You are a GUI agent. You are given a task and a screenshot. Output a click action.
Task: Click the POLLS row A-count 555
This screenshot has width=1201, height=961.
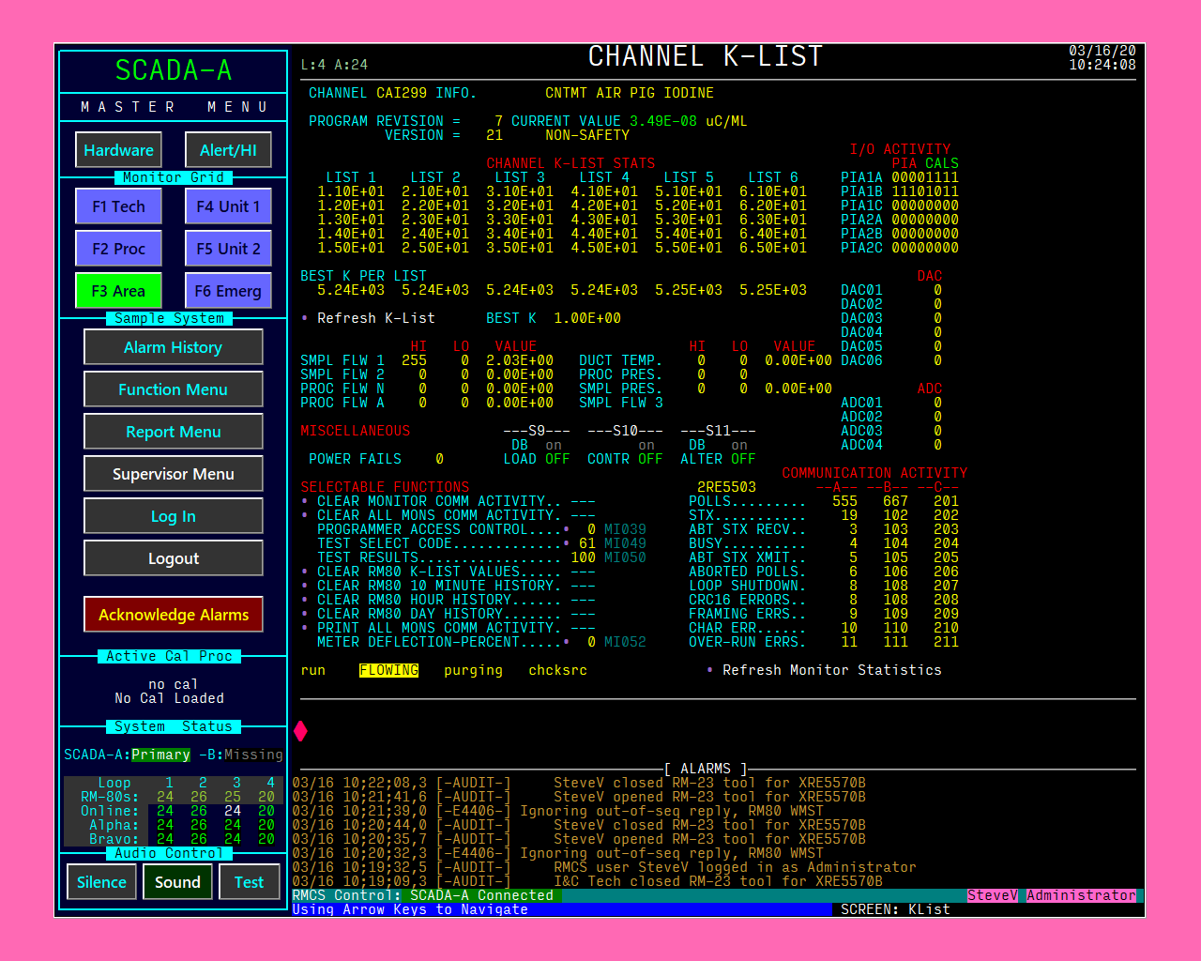tap(844, 501)
